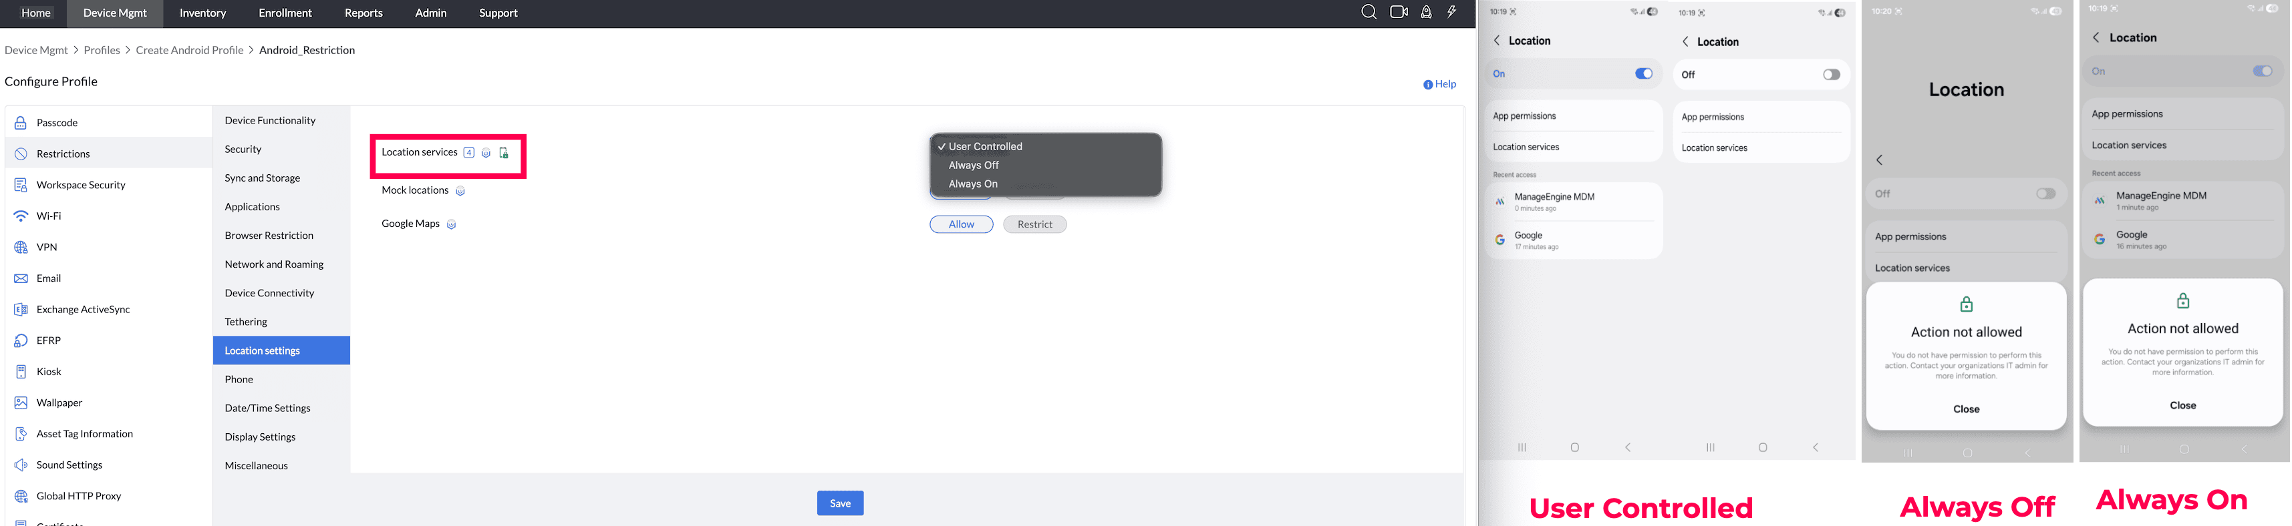Image resolution: width=2292 pixels, height=526 pixels.
Task: Select the Tethering category
Action: 281,322
